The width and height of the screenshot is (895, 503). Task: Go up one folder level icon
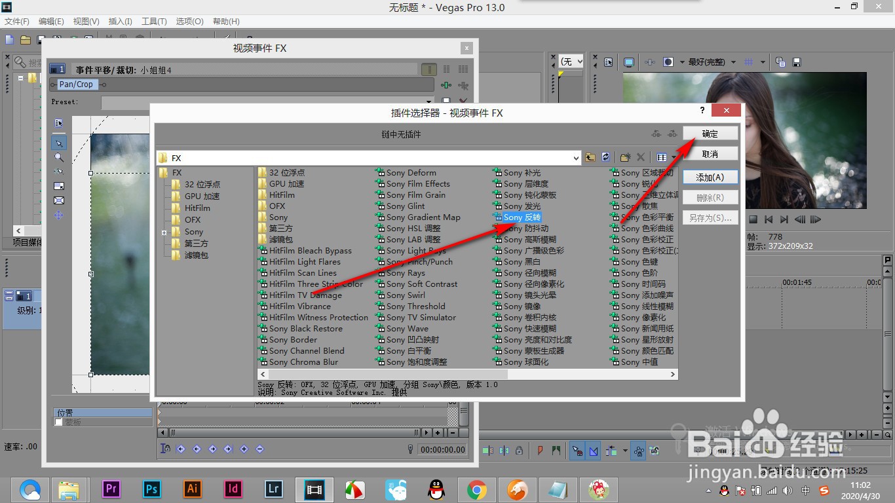click(x=590, y=157)
